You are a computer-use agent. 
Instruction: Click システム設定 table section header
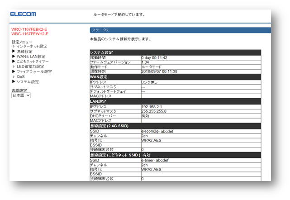coord(176,52)
